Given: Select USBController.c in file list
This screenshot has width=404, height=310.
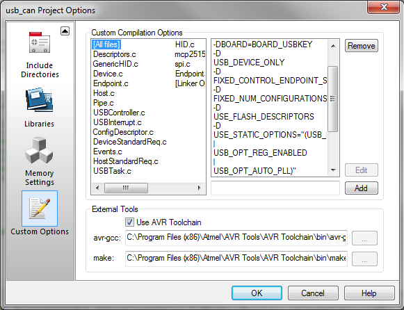Looking at the screenshot, I should pos(119,113).
